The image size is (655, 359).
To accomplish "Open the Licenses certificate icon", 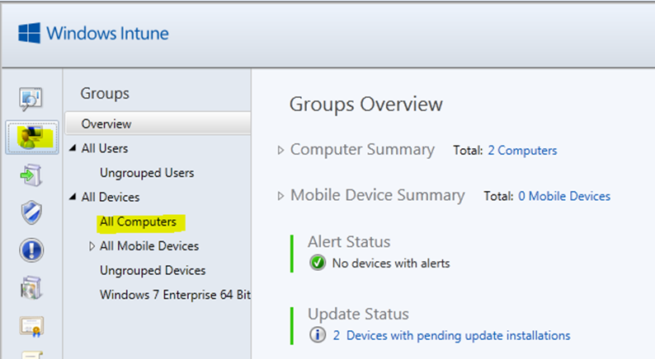I will tap(31, 326).
